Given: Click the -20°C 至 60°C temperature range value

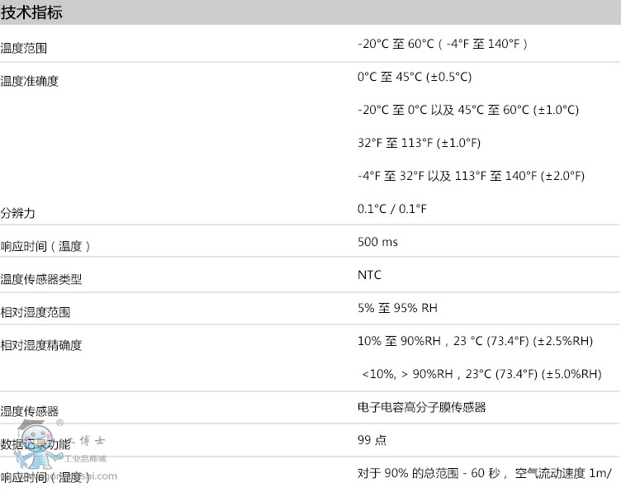Looking at the screenshot, I should tap(443, 44).
